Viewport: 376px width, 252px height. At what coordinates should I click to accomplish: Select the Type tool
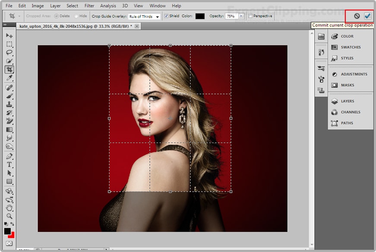click(9, 165)
